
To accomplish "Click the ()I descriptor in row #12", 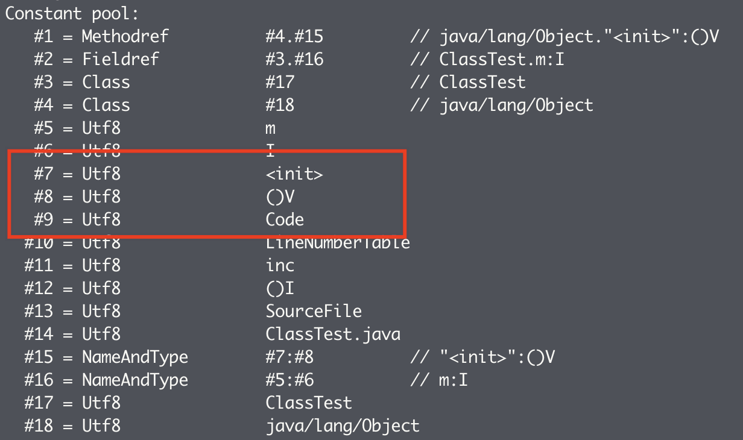I will 280,288.
